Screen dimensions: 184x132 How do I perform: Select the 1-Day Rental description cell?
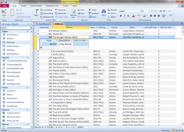pyautogui.click(x=65, y=44)
